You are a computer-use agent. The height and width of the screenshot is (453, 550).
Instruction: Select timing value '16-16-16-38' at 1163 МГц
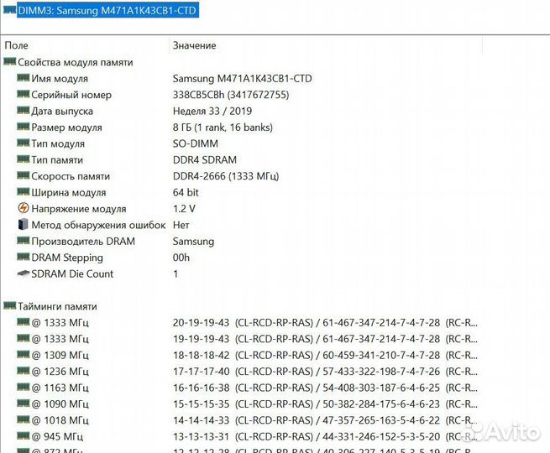point(201,388)
